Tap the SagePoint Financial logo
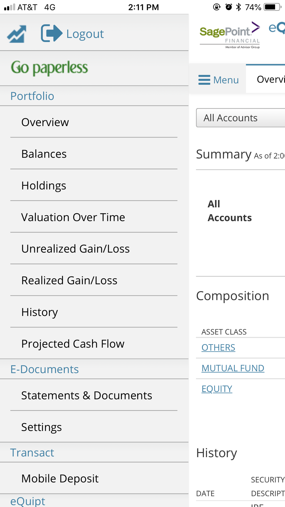The width and height of the screenshot is (285, 507). click(230, 35)
